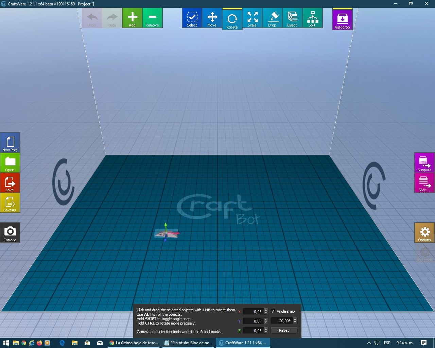Open the Options settings gear
435x348 pixels.
tap(424, 233)
